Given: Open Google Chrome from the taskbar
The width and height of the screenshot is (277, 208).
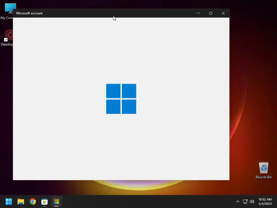Looking at the screenshot, I should [x=33, y=201].
